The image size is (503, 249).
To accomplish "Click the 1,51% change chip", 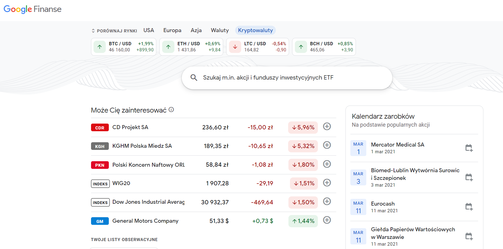I will point(304,183).
